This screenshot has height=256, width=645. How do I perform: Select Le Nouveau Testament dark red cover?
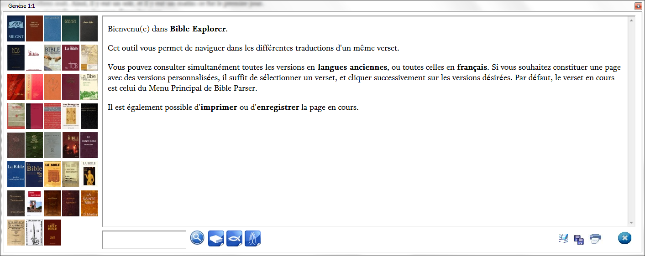coord(71,204)
